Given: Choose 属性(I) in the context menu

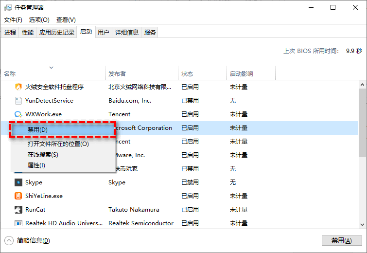Looking at the screenshot, I should 63,165.
